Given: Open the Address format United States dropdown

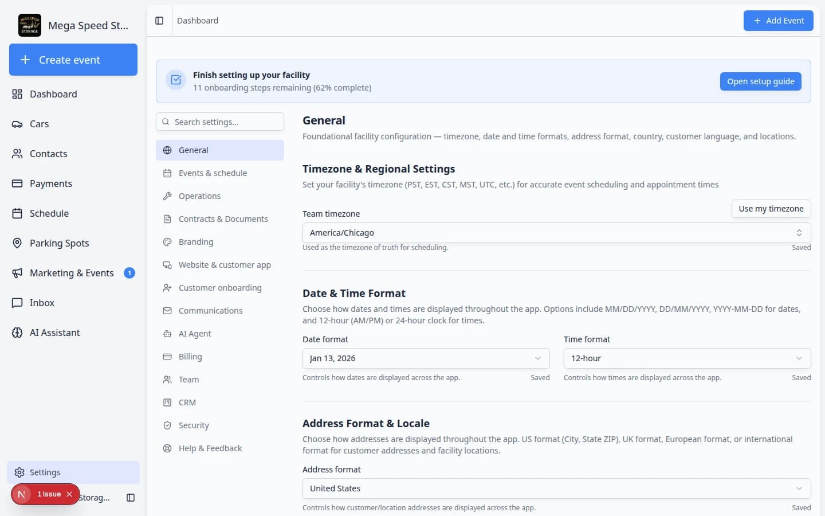Looking at the screenshot, I should click(x=556, y=488).
